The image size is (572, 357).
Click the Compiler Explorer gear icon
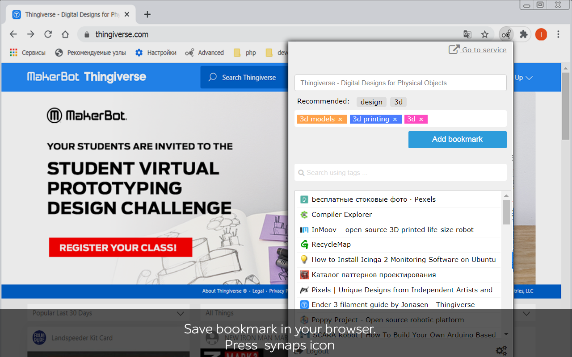304,214
